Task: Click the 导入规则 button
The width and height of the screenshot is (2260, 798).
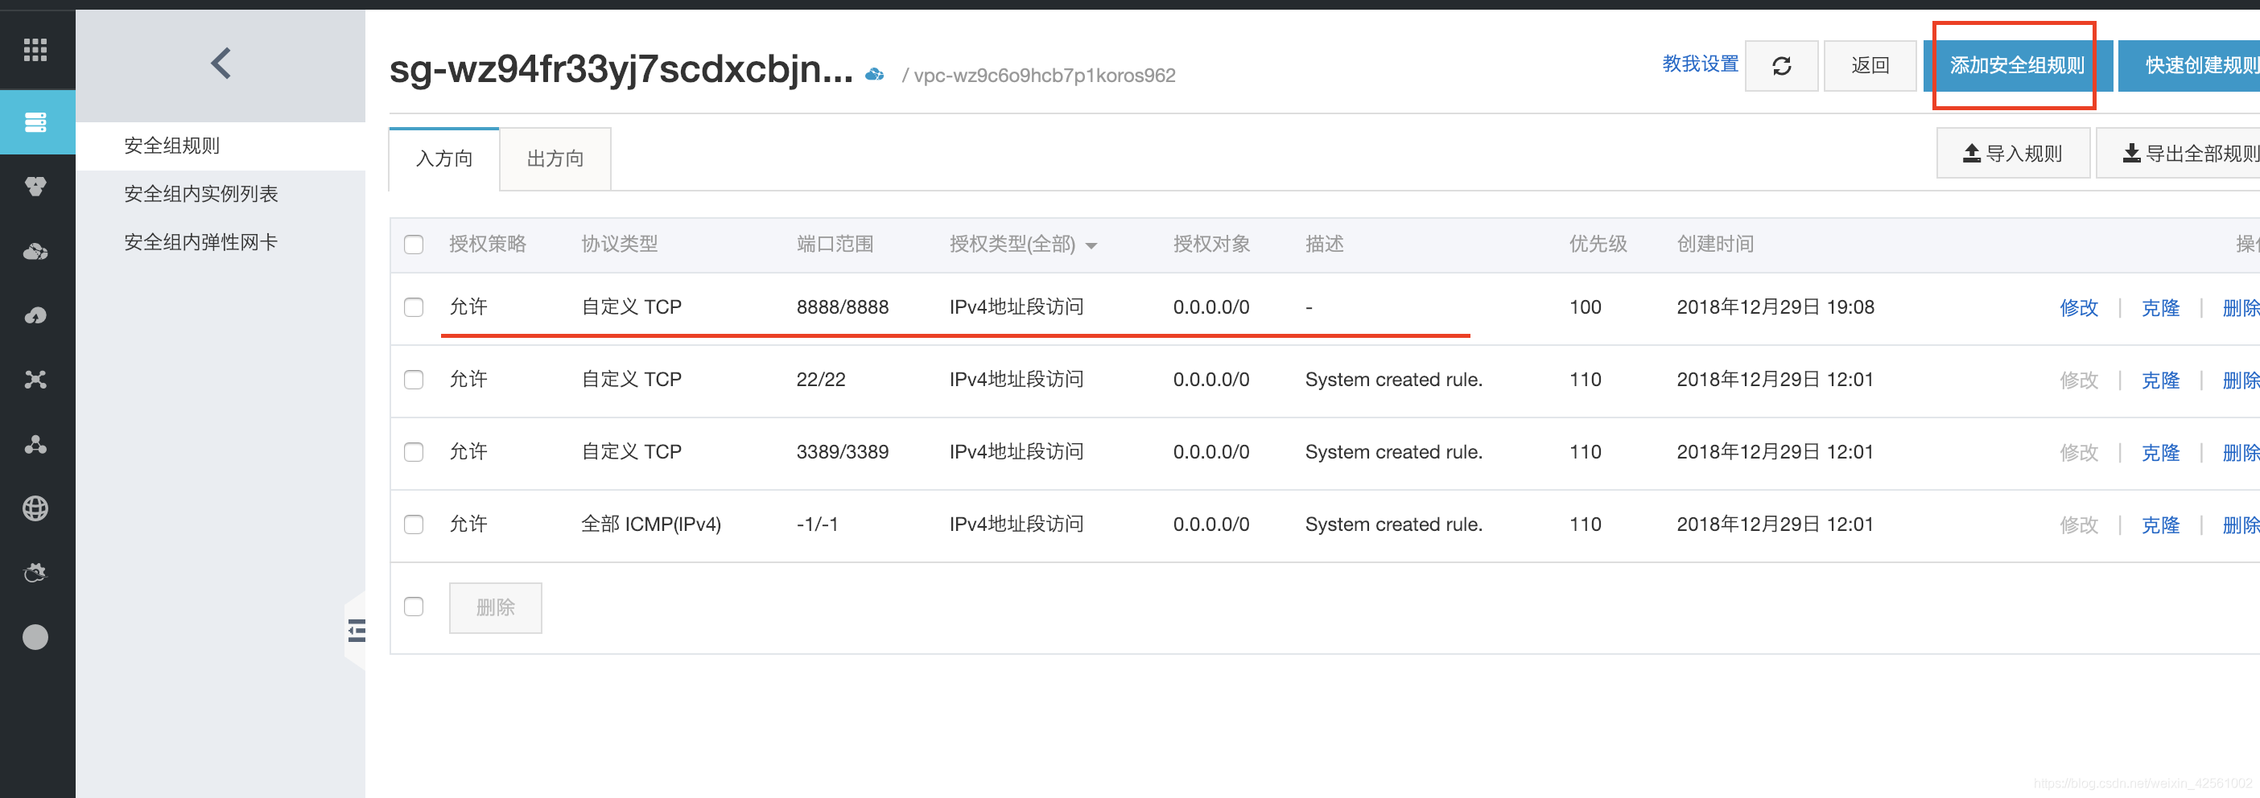Action: pos(2013,154)
